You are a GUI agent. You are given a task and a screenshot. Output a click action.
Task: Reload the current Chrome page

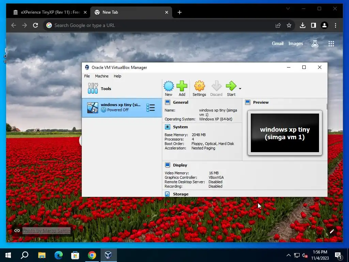[x=35, y=25]
